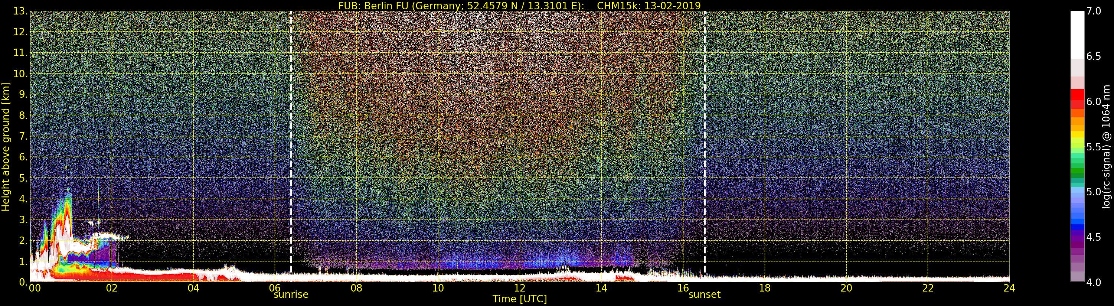
Task: Click the time tick label '02'
Action: [x=112, y=288]
